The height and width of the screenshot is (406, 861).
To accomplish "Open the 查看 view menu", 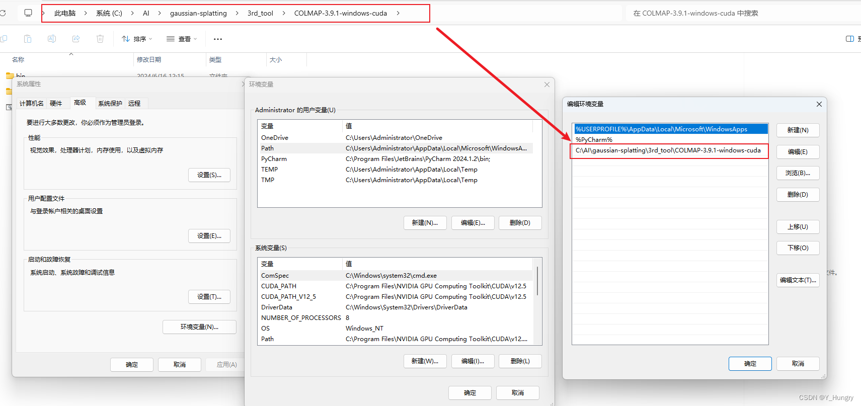I will pyautogui.click(x=182, y=39).
